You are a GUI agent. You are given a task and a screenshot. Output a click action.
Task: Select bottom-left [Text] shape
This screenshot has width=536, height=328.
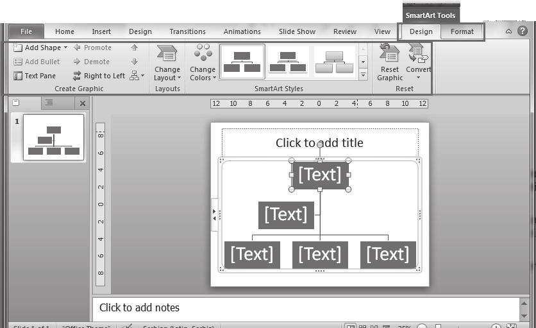[x=252, y=255]
